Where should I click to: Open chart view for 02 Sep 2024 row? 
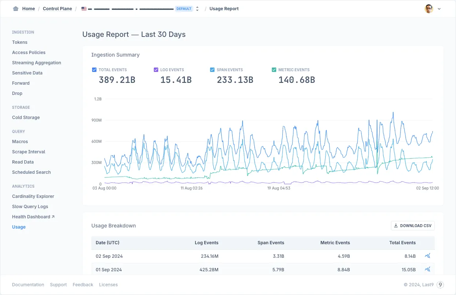(427, 256)
